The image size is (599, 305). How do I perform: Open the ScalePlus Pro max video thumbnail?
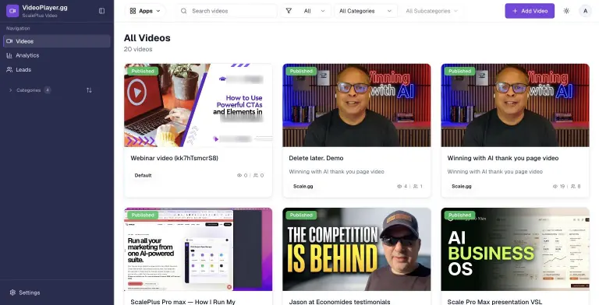pos(198,249)
